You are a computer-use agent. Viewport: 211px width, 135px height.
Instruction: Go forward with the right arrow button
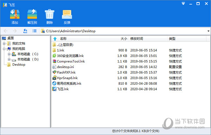[14, 31]
